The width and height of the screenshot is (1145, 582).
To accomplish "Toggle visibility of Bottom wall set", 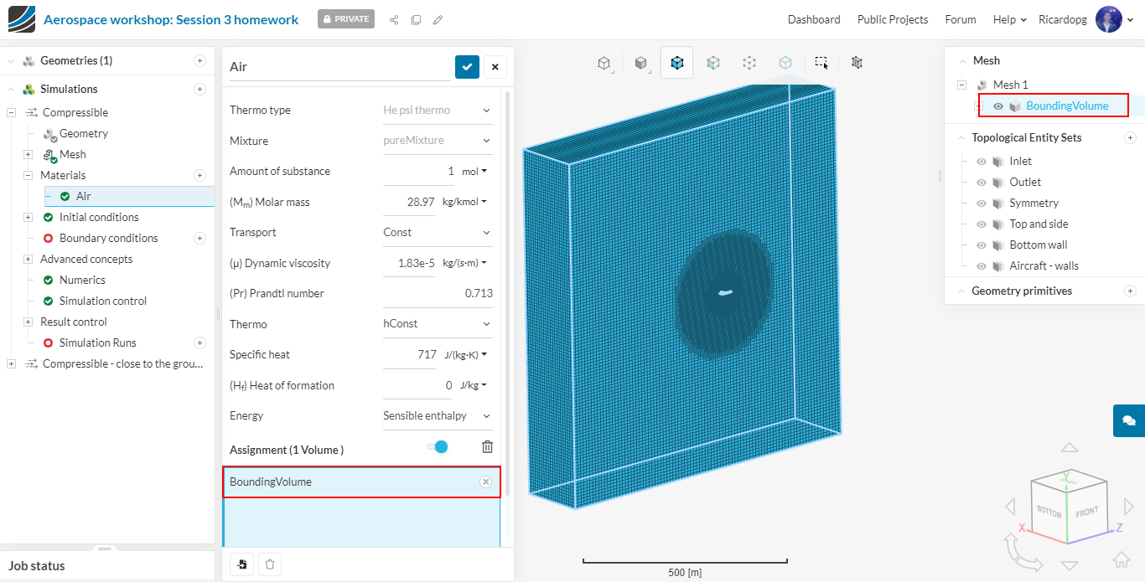I will [982, 245].
